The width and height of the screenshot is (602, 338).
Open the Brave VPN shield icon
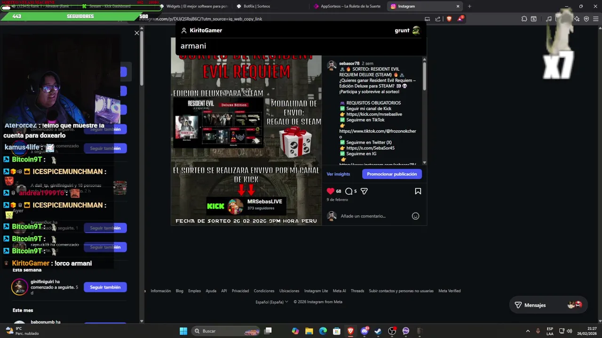[586, 19]
